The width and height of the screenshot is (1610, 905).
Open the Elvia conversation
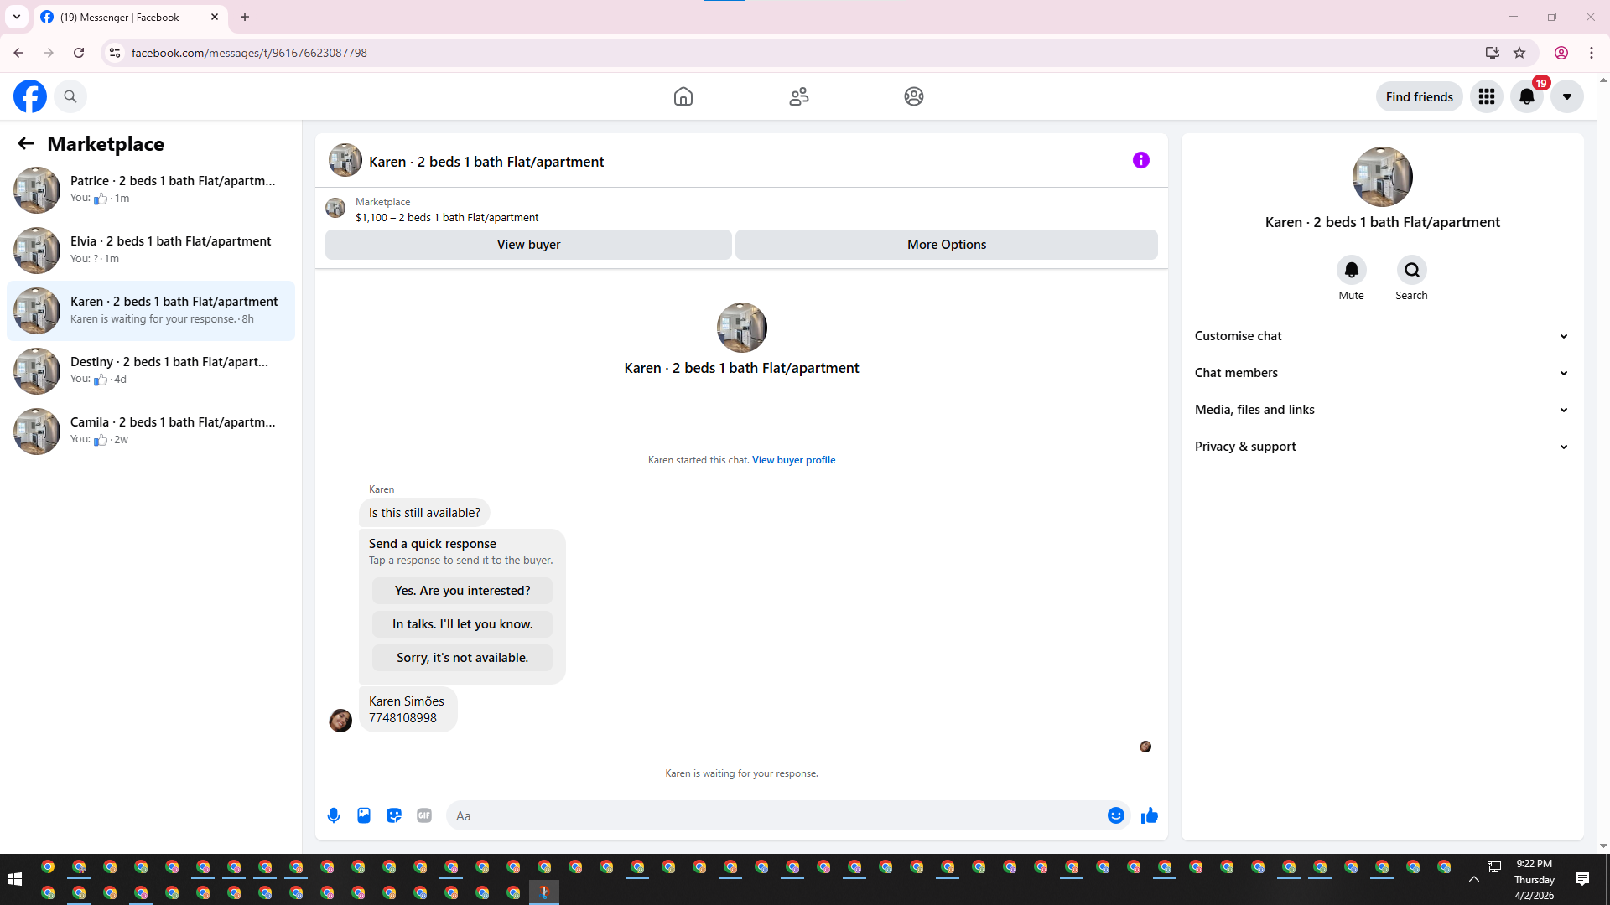(x=151, y=250)
